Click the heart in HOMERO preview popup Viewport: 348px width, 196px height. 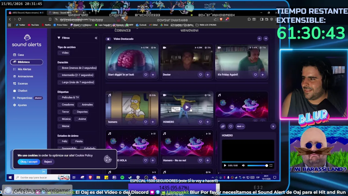pos(231,126)
